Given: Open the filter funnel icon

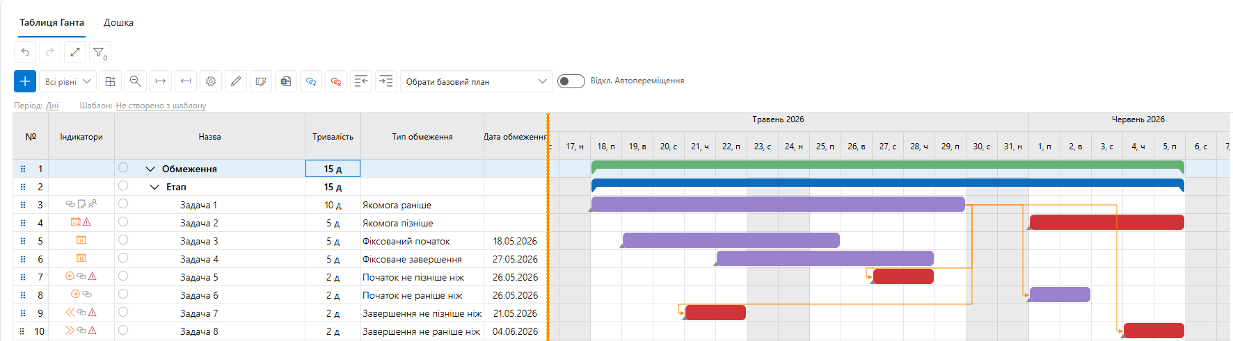Looking at the screenshot, I should click(x=100, y=52).
